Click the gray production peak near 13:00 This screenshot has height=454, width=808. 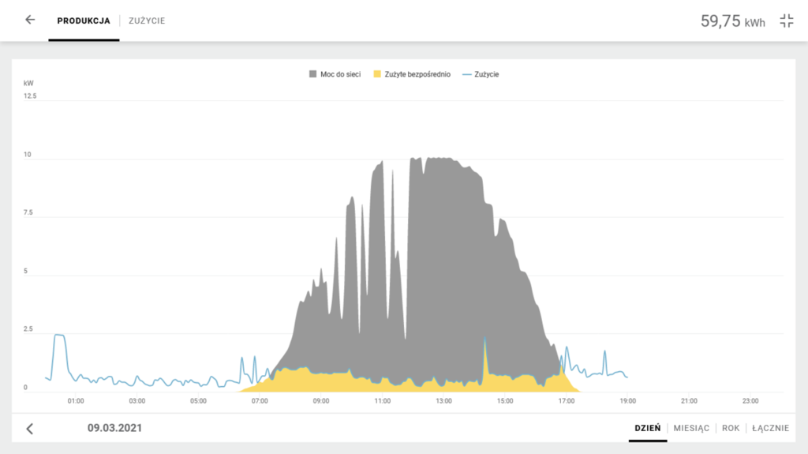point(442,237)
